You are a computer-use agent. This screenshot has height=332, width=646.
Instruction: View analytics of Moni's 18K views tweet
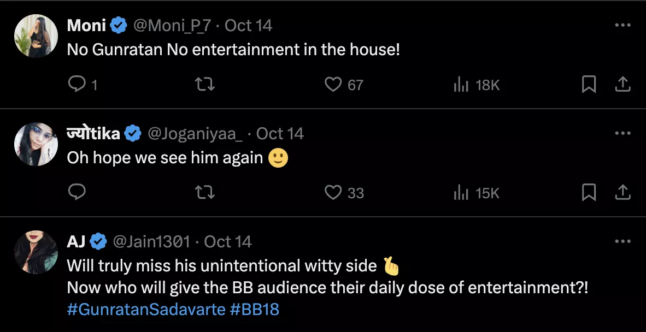[462, 85]
